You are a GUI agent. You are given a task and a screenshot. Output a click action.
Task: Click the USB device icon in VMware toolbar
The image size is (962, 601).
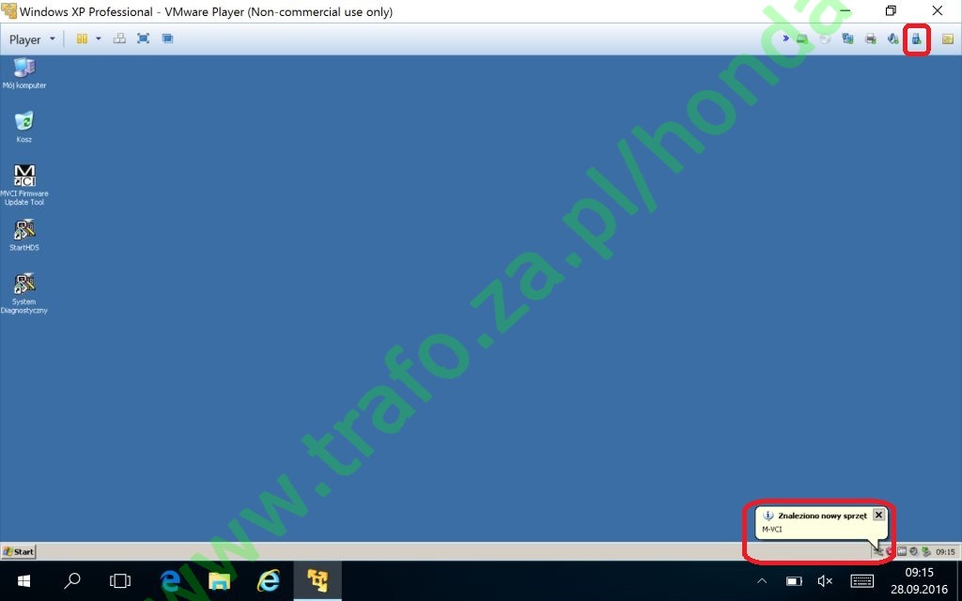pos(916,39)
